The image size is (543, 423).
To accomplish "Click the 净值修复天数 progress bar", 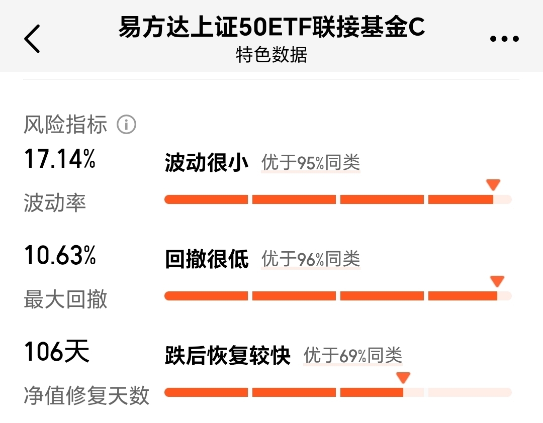I will pyautogui.click(x=338, y=392).
